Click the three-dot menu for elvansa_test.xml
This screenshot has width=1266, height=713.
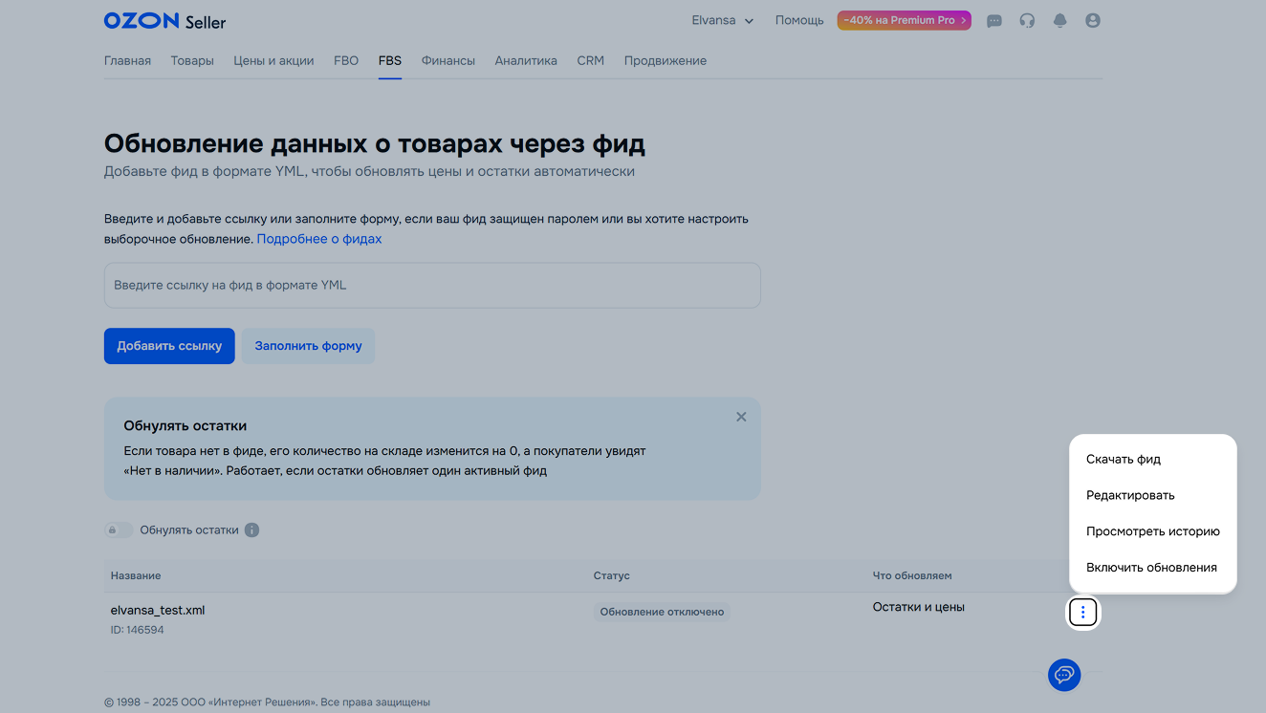coord(1082,613)
